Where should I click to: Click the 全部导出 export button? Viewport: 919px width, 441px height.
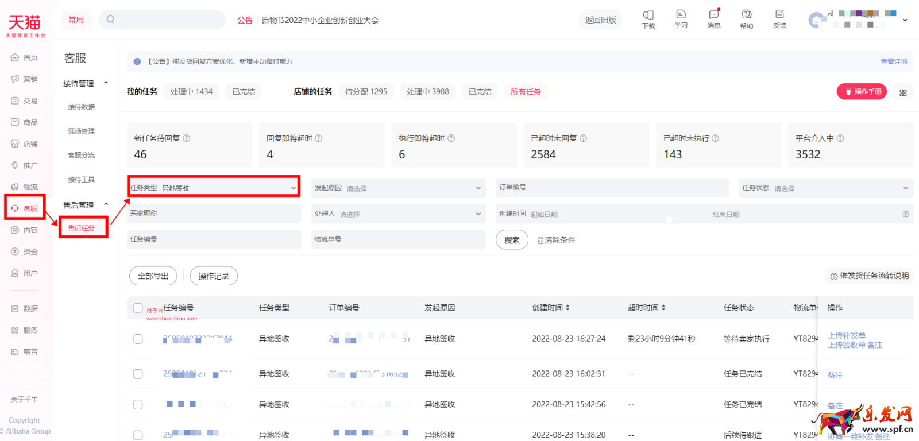(153, 276)
